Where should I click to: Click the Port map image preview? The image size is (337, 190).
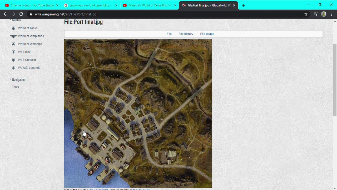click(138, 113)
